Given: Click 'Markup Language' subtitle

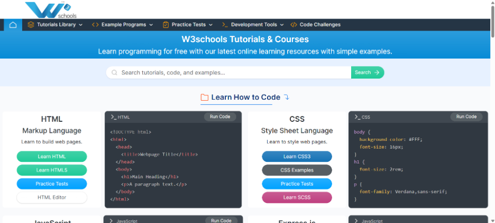Looking at the screenshot, I should pyautogui.click(x=52, y=131).
